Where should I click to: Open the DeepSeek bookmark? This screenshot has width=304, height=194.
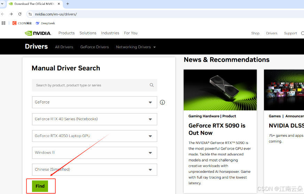tap(45, 23)
